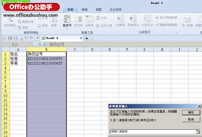Image resolution: width=202 pixels, height=137 pixels.
Task: Click the 创建组 group icon
Action: coord(120,21)
